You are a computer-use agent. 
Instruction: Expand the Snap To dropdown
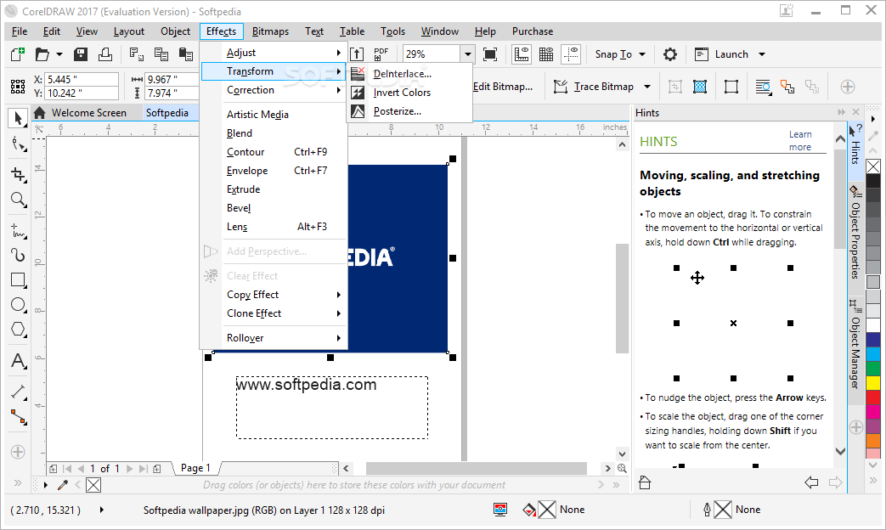point(642,54)
